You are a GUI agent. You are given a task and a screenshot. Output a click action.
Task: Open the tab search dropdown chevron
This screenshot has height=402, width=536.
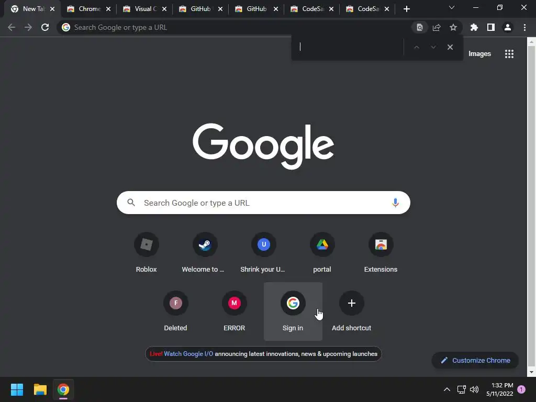452,7
